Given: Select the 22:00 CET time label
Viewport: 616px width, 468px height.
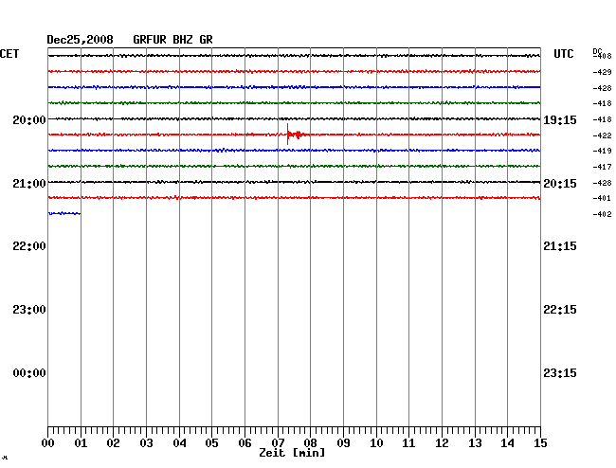Looking at the screenshot, I should tap(29, 246).
